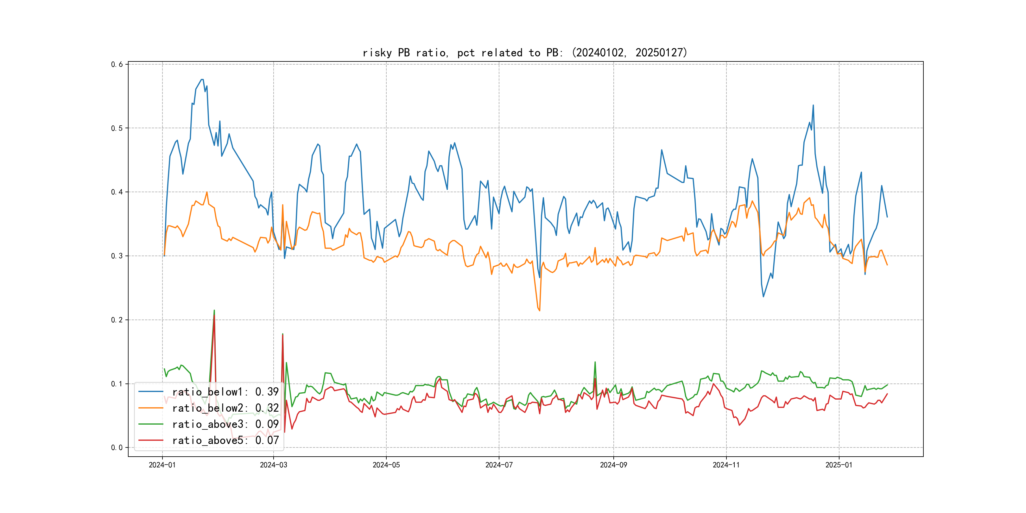Screen dimensions: 1026x513
Task: Click the 2024-03 x-axis tick label
Action: [x=273, y=465]
